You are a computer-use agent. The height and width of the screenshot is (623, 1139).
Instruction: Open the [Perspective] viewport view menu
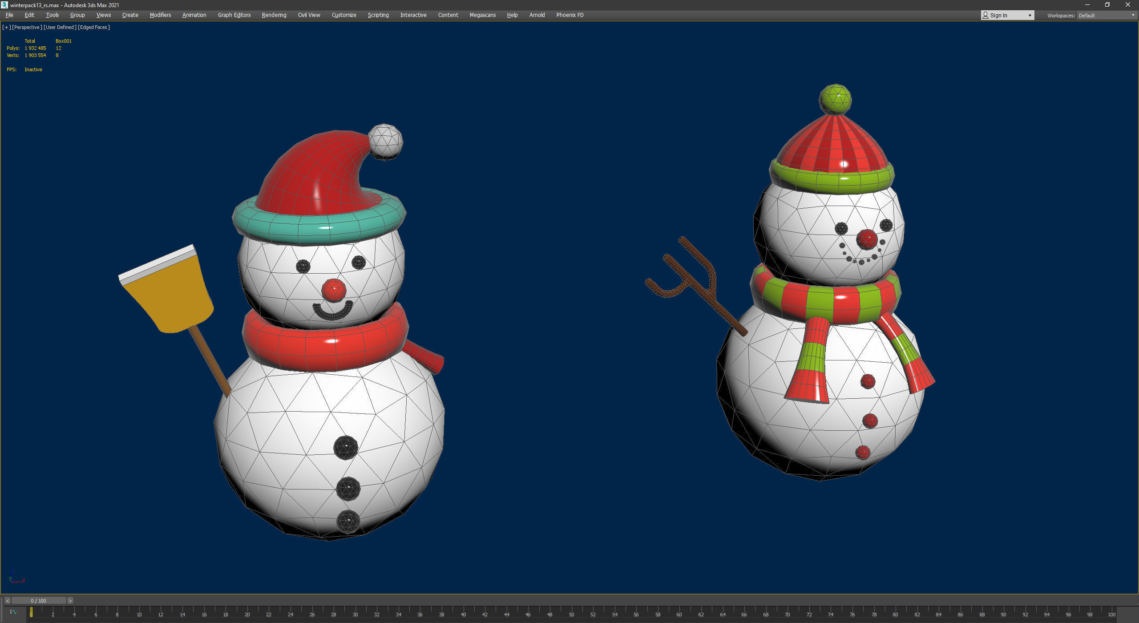pyautogui.click(x=27, y=27)
